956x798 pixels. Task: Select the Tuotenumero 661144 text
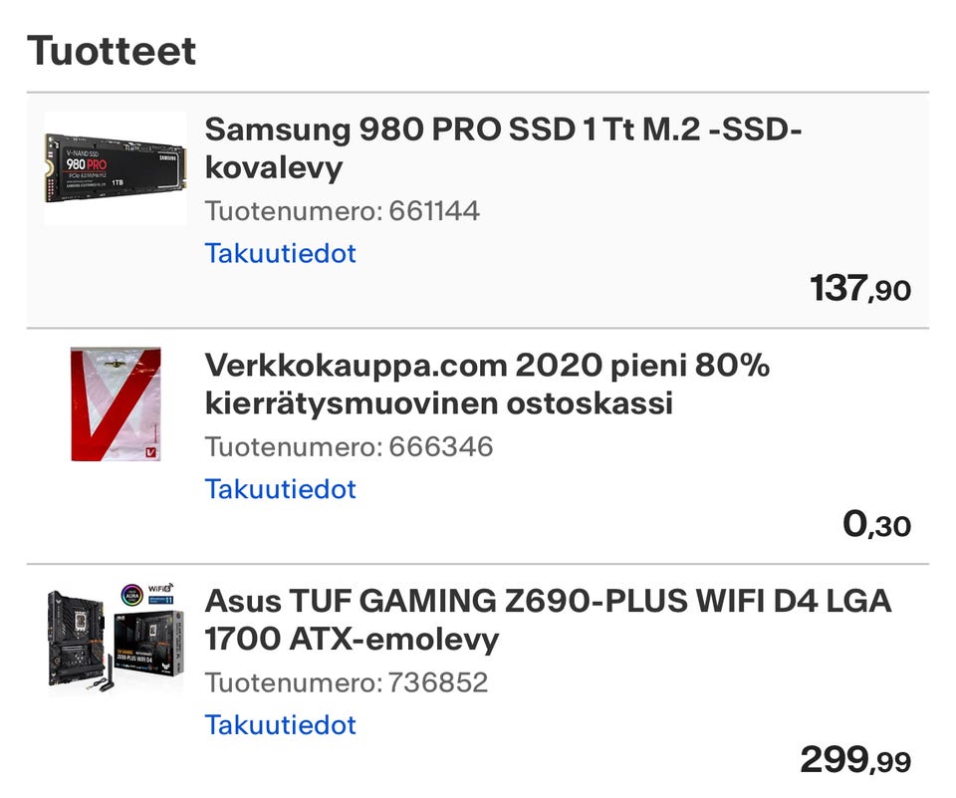[x=342, y=210]
